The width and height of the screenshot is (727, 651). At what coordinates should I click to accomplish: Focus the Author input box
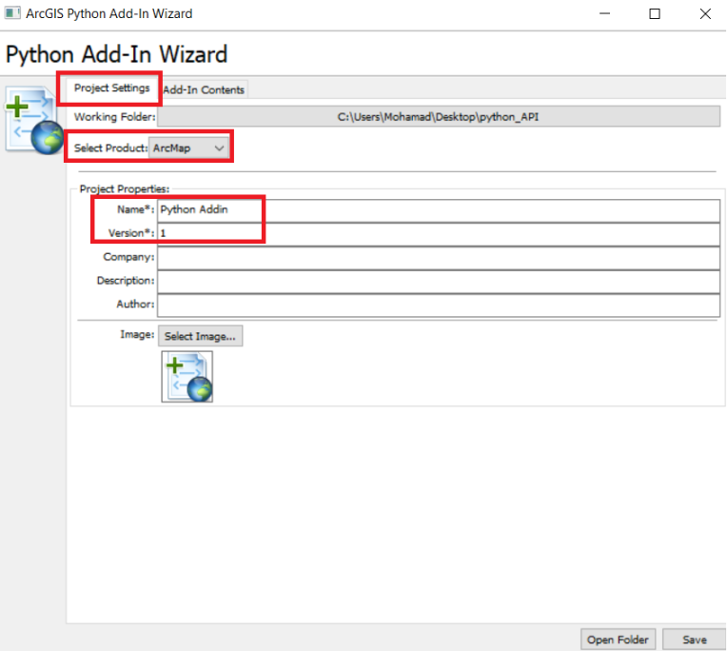438,306
